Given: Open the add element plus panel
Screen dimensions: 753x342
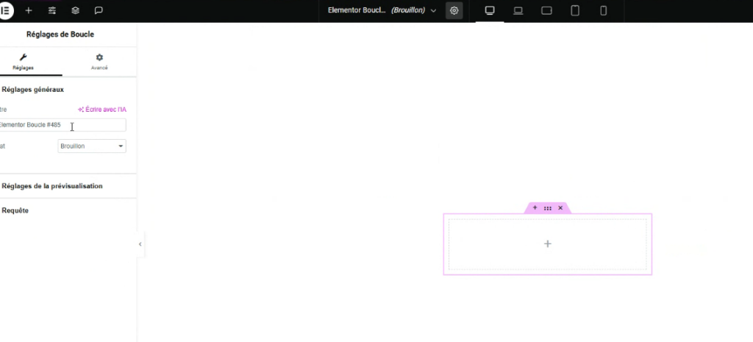Looking at the screenshot, I should pos(29,11).
